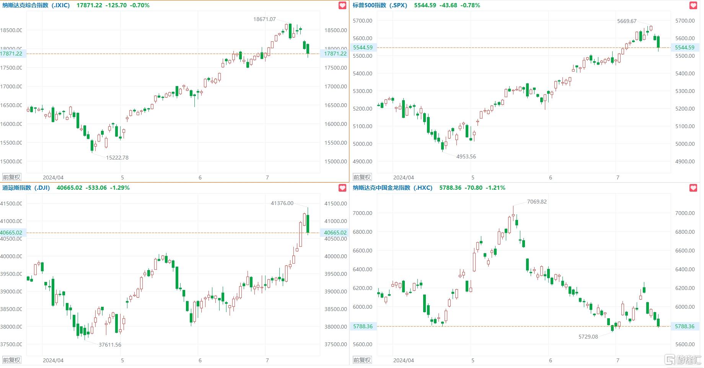The height and width of the screenshot is (368, 704).
Task: Open 纳斯达克综合指数 (.IXIC) title
Action: point(36,5)
